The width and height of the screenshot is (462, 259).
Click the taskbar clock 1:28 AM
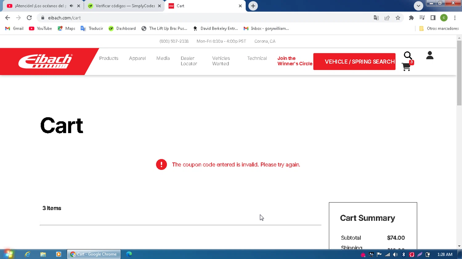tap(445, 254)
